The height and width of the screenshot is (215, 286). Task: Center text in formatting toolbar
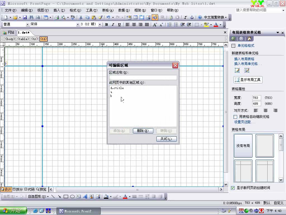(134, 25)
